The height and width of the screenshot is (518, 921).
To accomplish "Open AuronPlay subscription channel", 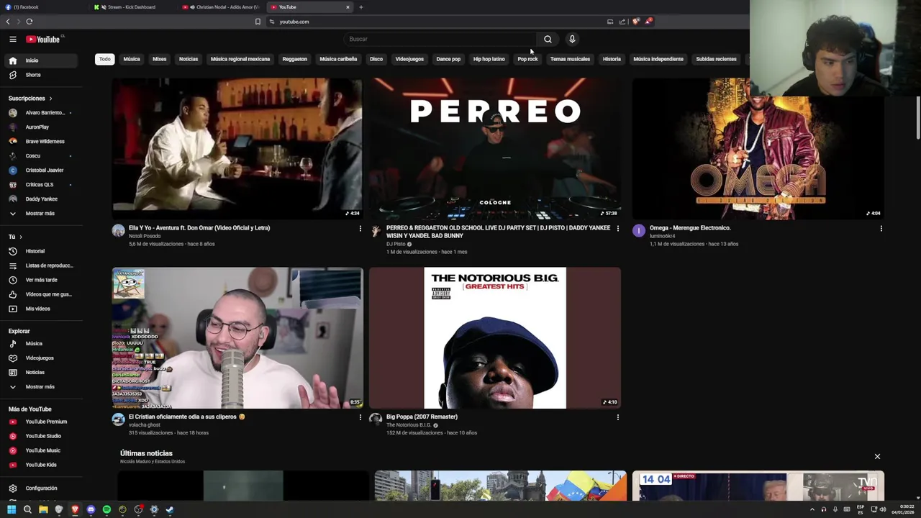I will (x=41, y=127).
